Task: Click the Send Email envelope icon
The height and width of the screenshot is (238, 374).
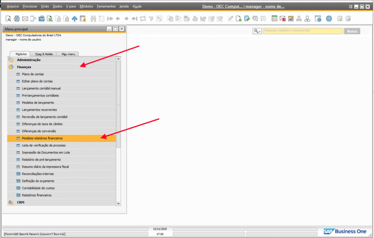Action: 25,19
